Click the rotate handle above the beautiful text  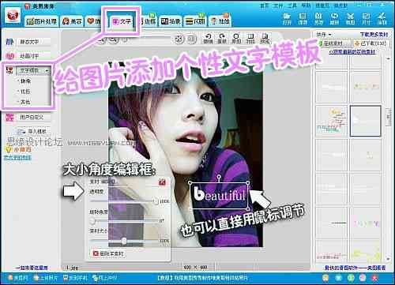[219, 177]
